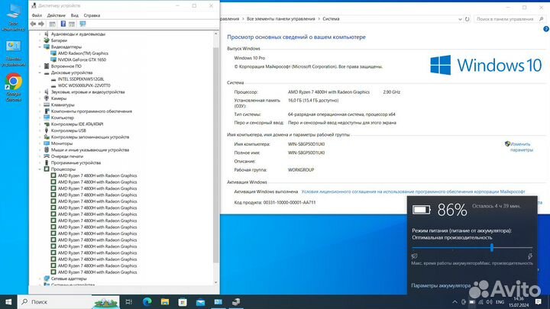Launch Microsoft Edge from taskbar

(x=147, y=301)
